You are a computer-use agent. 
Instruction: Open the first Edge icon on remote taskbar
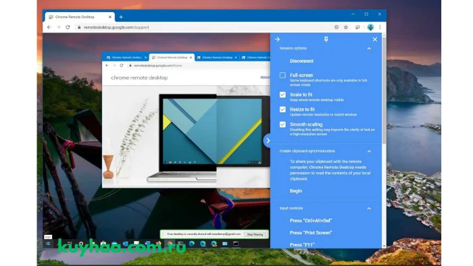point(191,244)
